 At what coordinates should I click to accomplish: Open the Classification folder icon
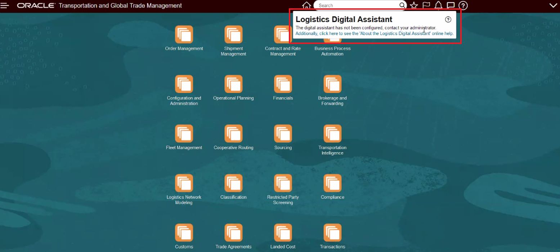[x=233, y=183]
